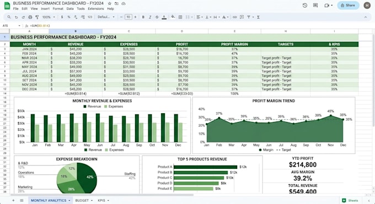The image size is (375, 204).
Task: Decrease decimal places
Action: coord(76,17)
